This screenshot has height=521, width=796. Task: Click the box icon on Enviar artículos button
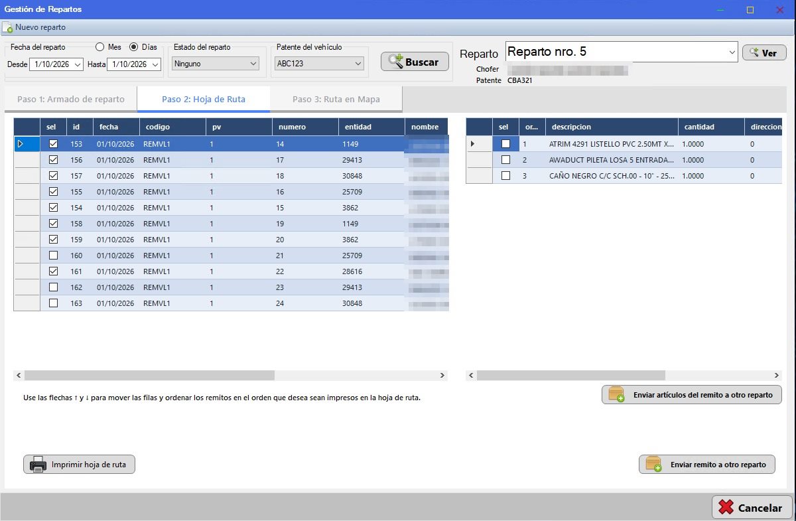tap(616, 394)
